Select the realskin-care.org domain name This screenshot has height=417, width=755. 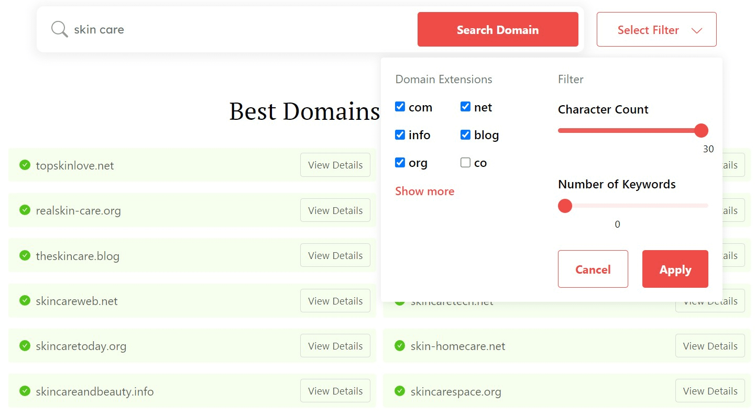[78, 211]
